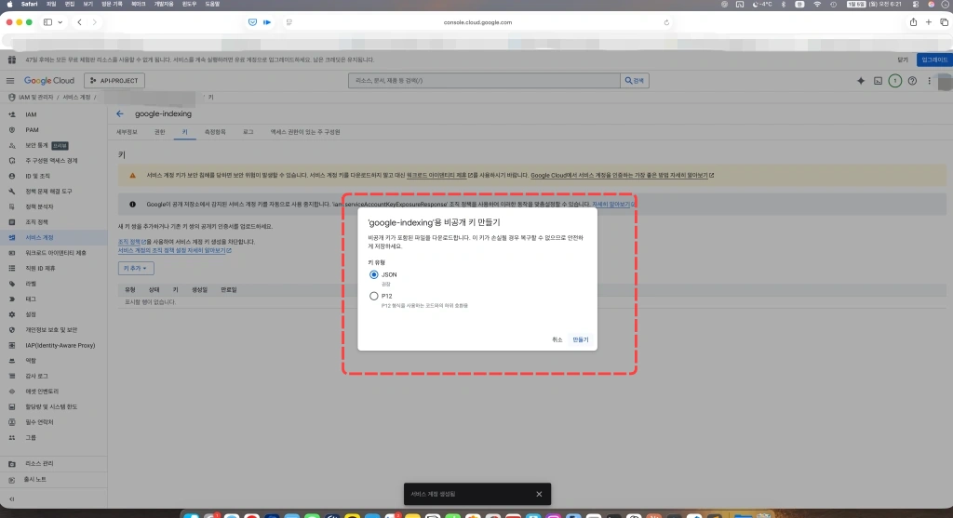
Task: Open the help question mark icon
Action: [x=912, y=81]
